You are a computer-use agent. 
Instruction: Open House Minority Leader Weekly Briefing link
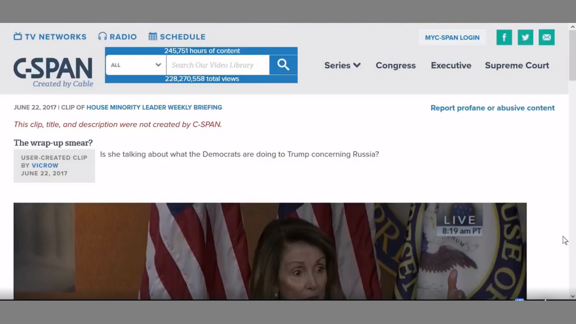(x=154, y=108)
